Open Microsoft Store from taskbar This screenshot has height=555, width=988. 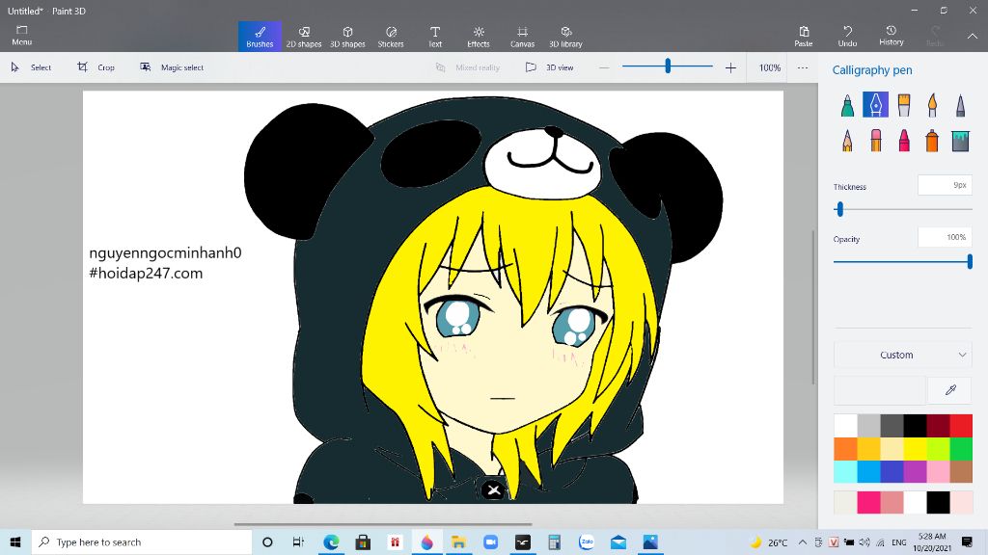(363, 542)
